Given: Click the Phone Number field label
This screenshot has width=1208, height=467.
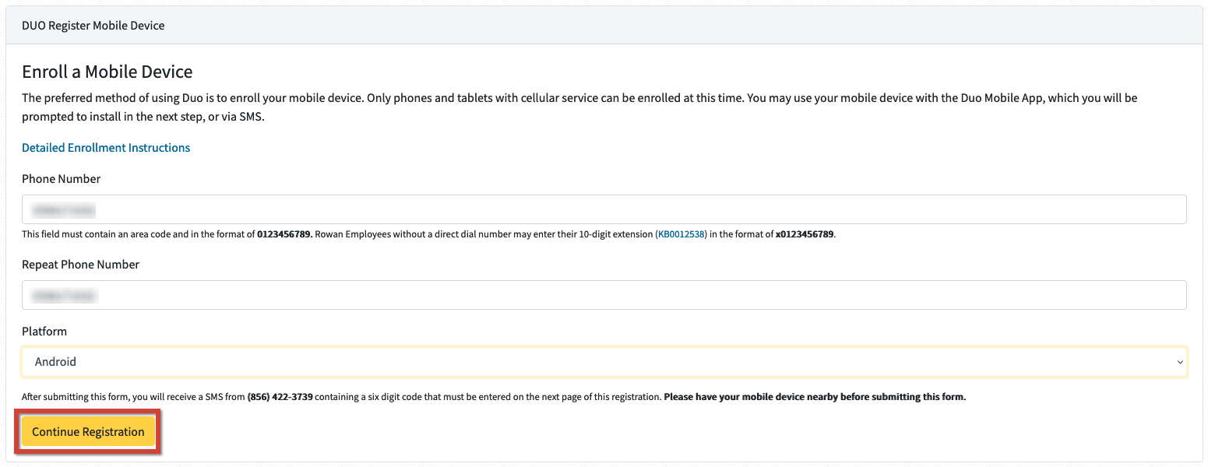Looking at the screenshot, I should (x=62, y=179).
